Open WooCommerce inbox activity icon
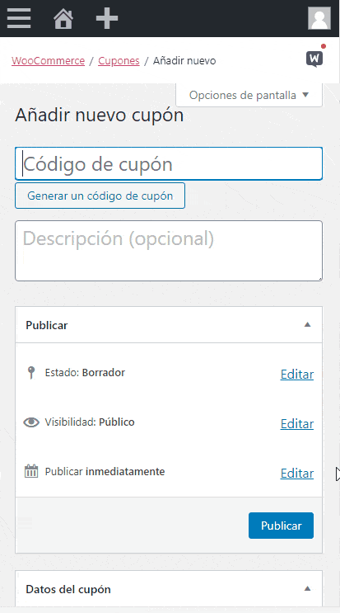Image resolution: width=340 pixels, height=613 pixels. click(315, 59)
